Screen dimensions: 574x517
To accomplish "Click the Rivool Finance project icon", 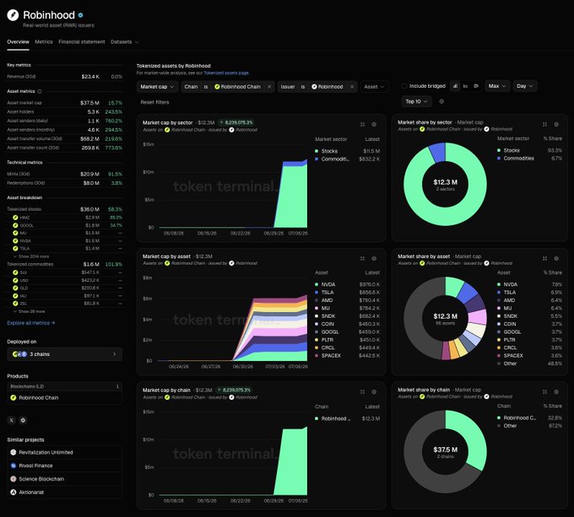I will [x=14, y=466].
